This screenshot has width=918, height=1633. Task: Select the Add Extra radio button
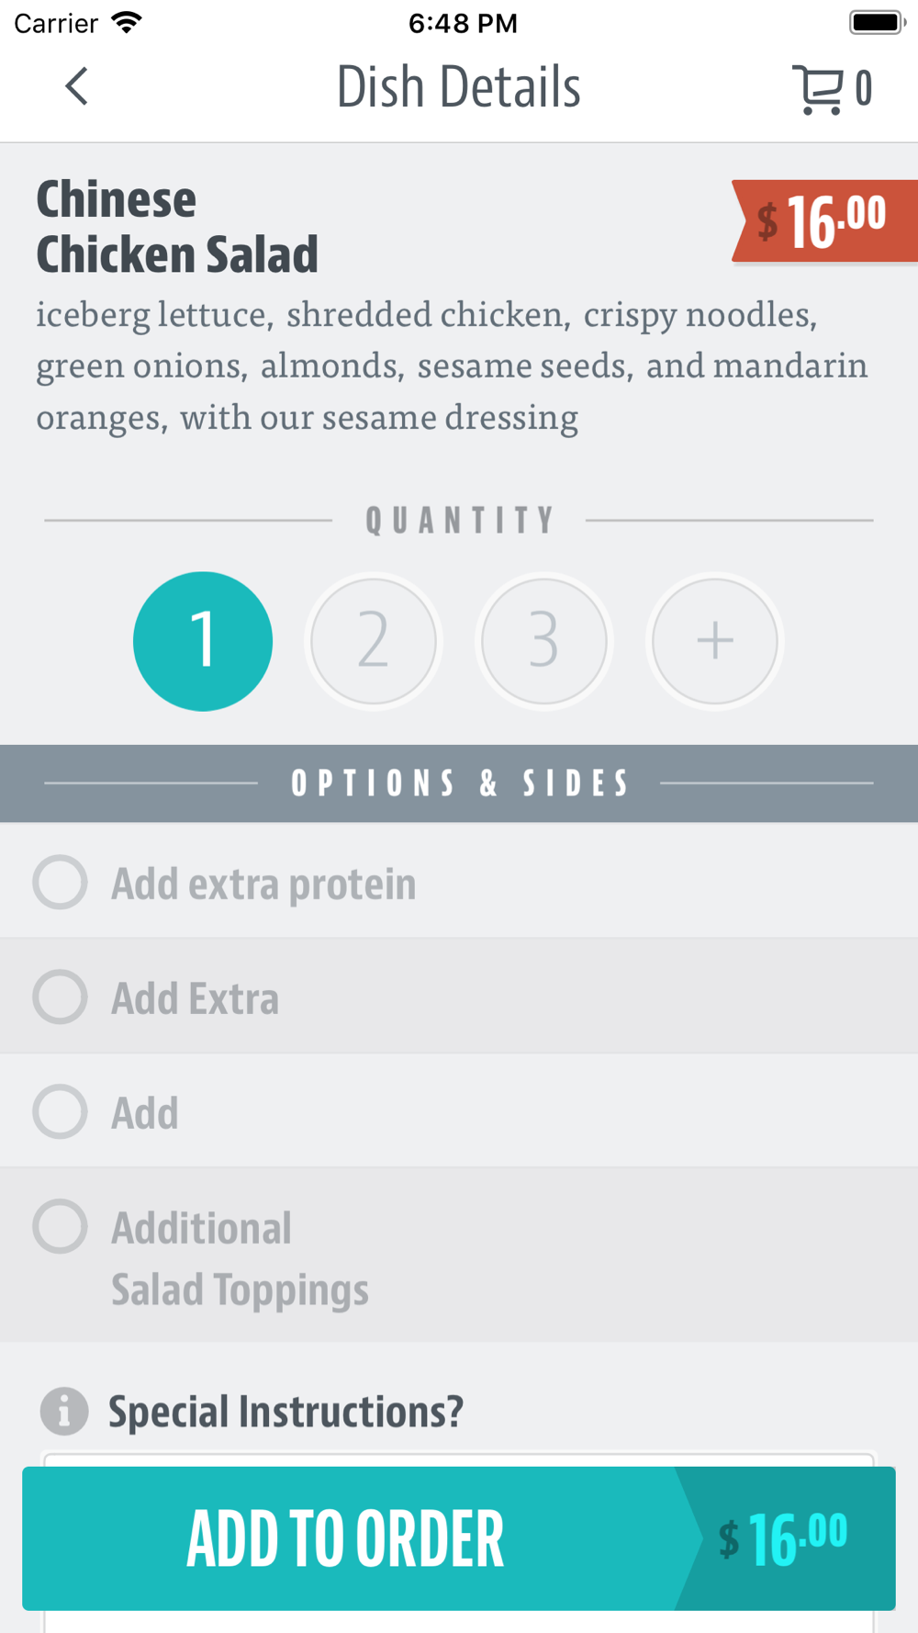(61, 997)
